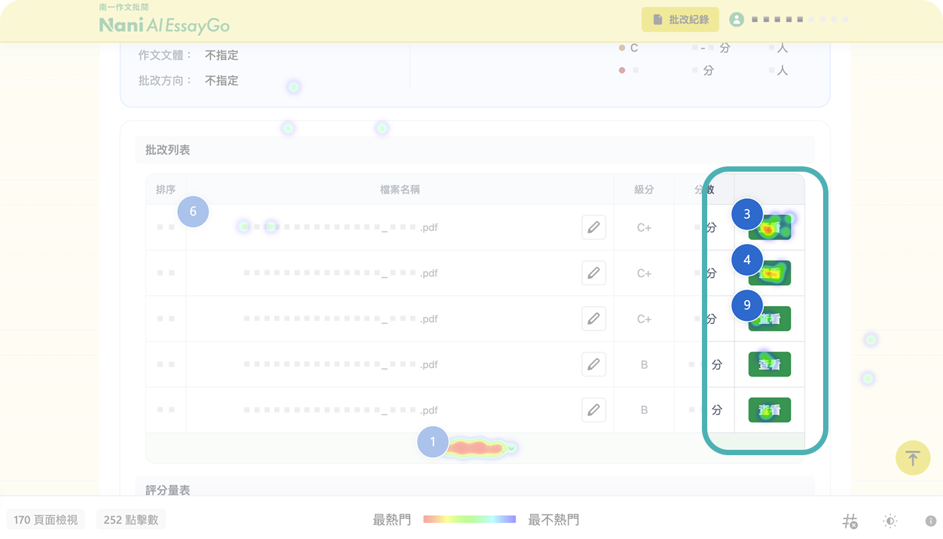Click the heatmap popularity gradient legend bar
943x539 pixels.
pyautogui.click(x=470, y=520)
